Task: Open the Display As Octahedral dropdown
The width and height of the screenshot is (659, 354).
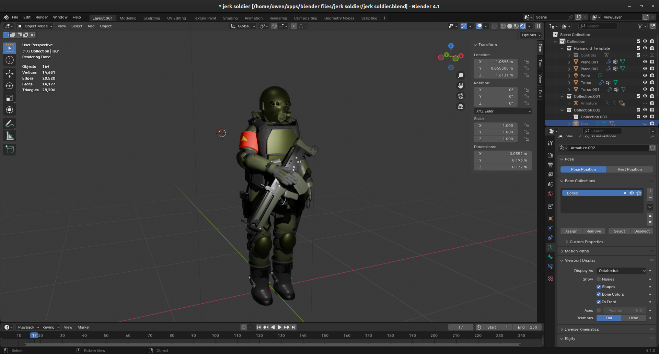Action: point(622,271)
